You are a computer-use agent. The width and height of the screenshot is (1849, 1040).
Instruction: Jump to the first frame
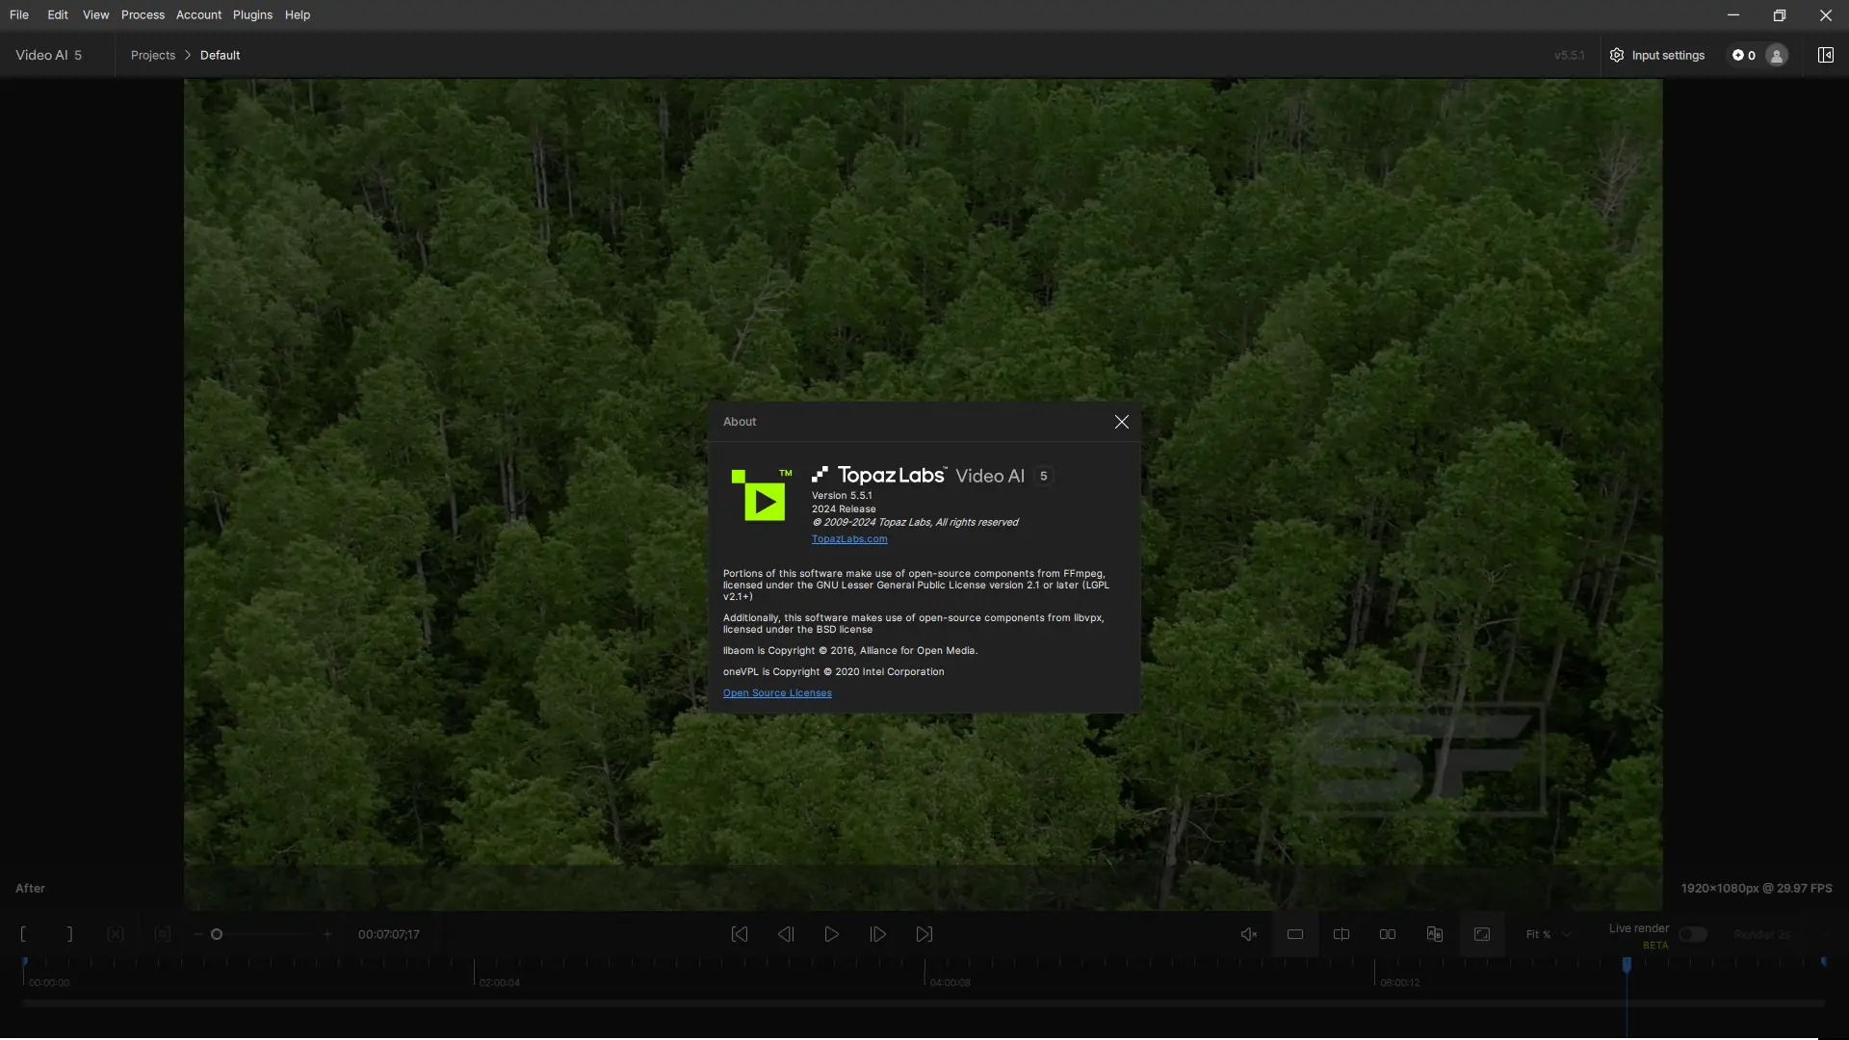(739, 934)
